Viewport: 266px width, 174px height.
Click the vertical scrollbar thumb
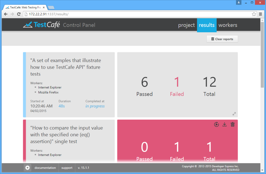(262, 55)
